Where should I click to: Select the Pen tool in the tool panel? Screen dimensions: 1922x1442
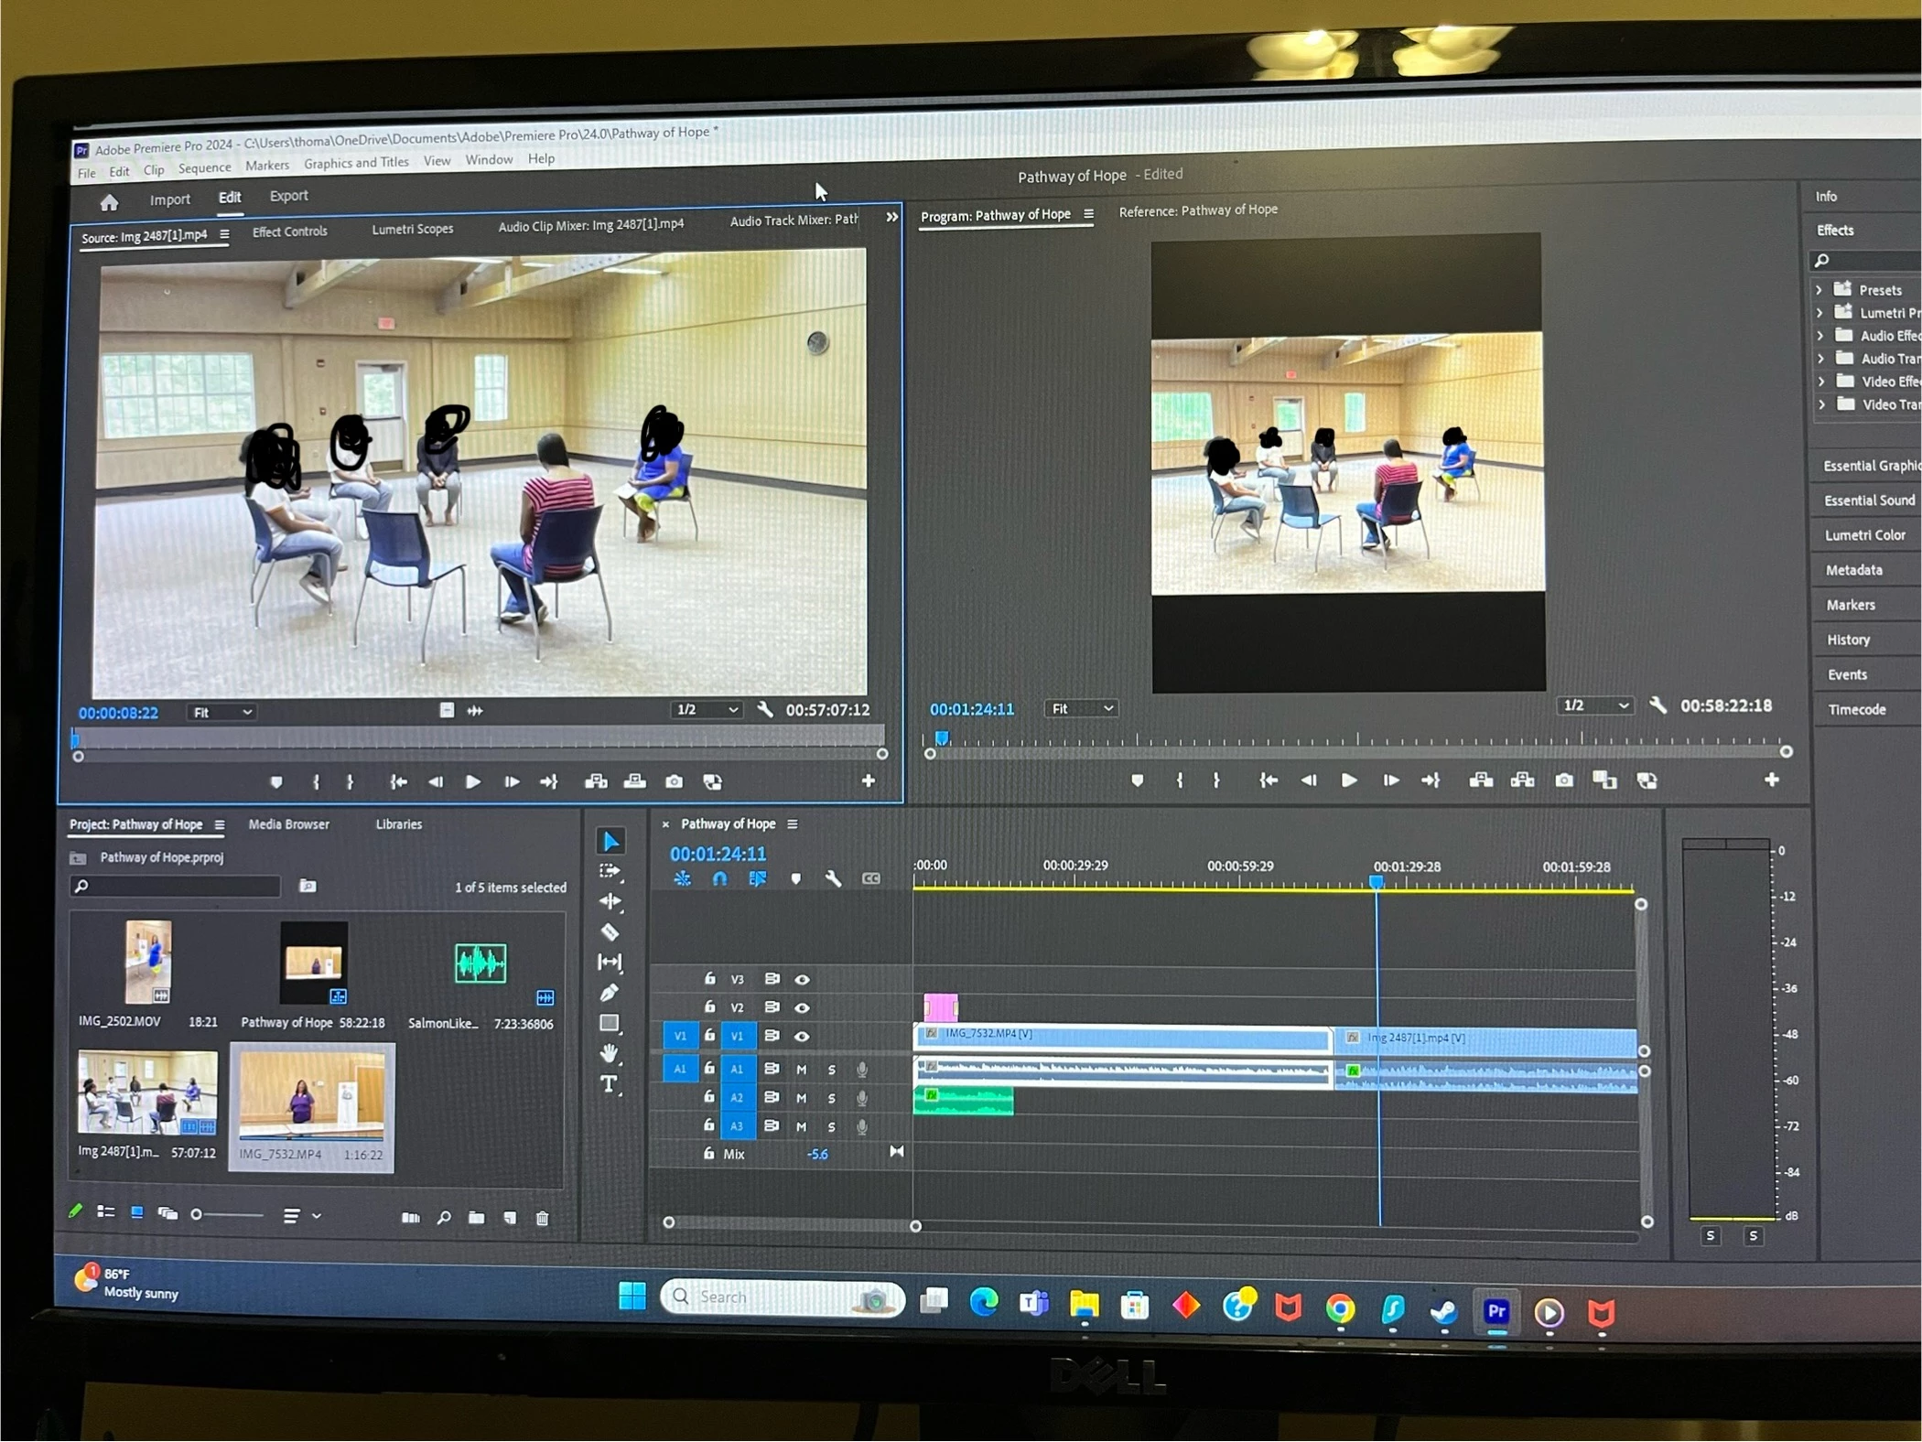610,993
